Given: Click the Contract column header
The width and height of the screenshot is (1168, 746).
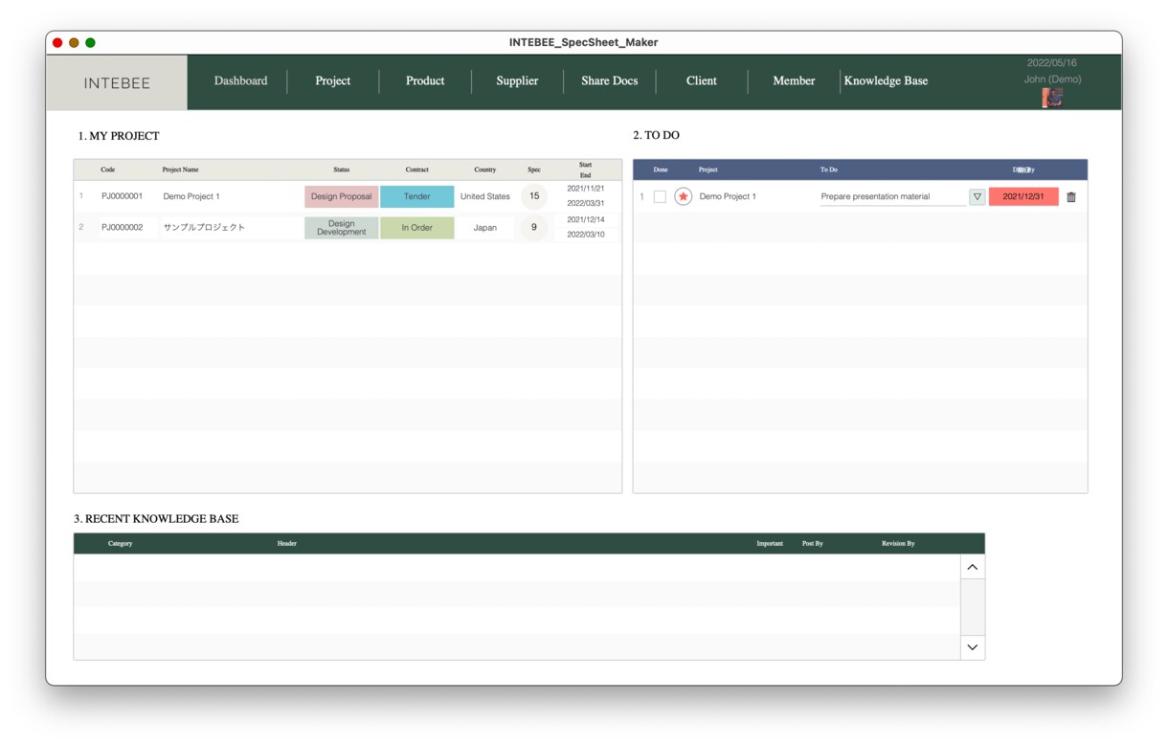Looking at the screenshot, I should click(416, 170).
